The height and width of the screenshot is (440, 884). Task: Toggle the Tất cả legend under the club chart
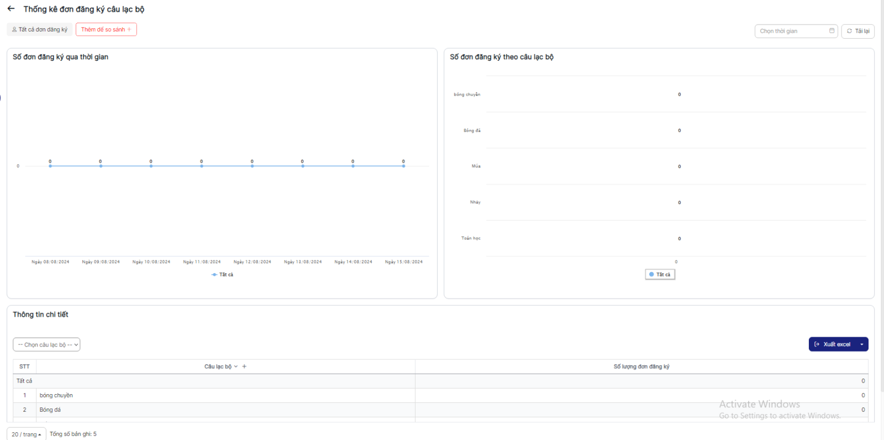(660, 275)
